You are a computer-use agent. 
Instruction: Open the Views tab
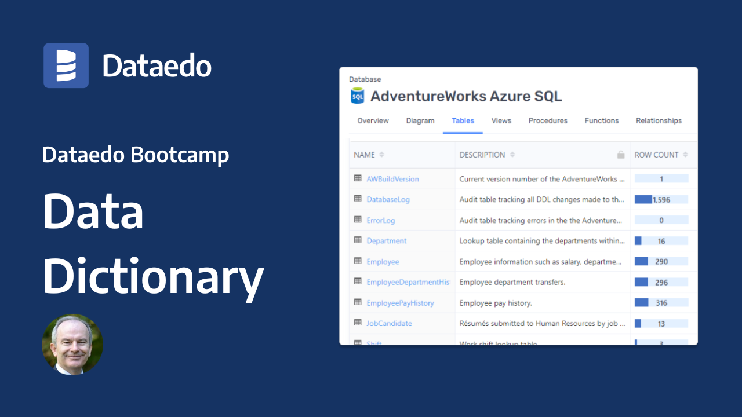[501, 120]
